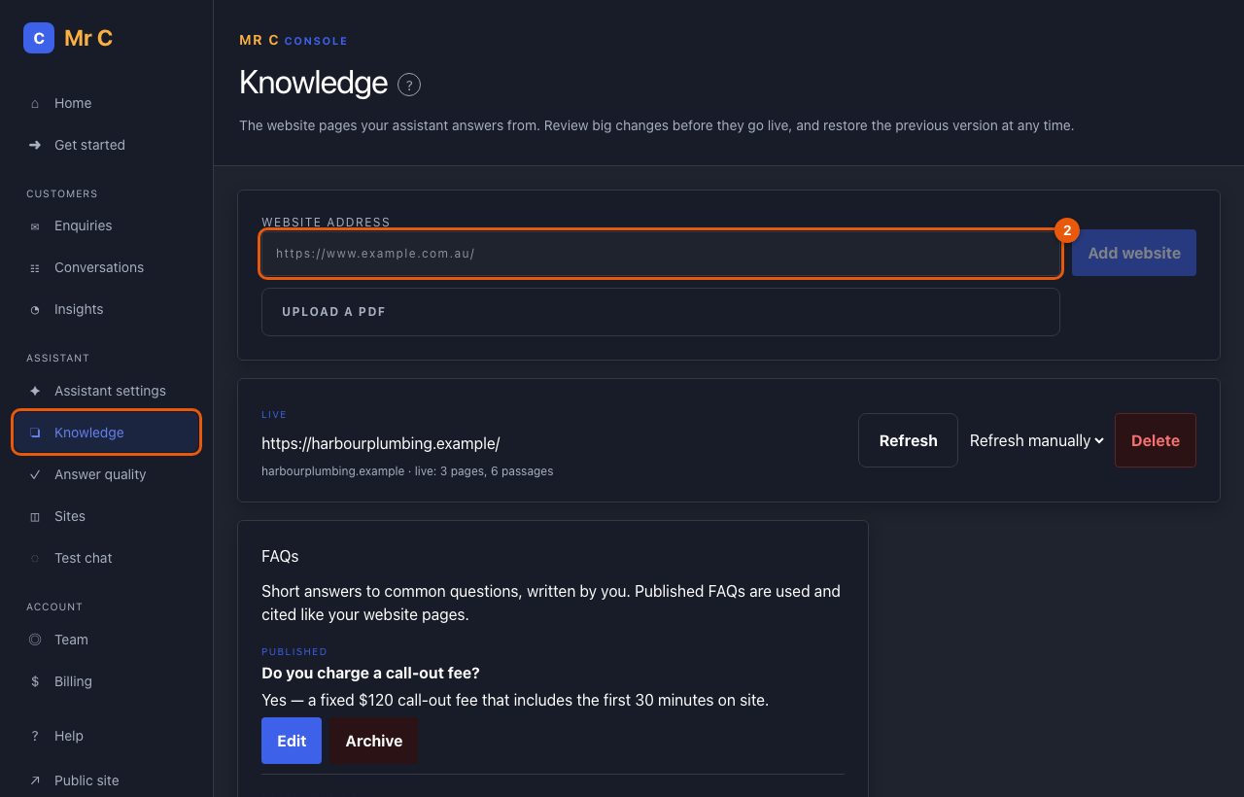Click the LIVE status label
This screenshot has width=1244, height=797.
(x=274, y=415)
